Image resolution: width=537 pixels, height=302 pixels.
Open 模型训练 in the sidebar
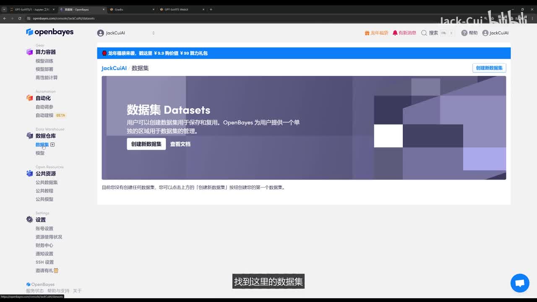click(44, 61)
